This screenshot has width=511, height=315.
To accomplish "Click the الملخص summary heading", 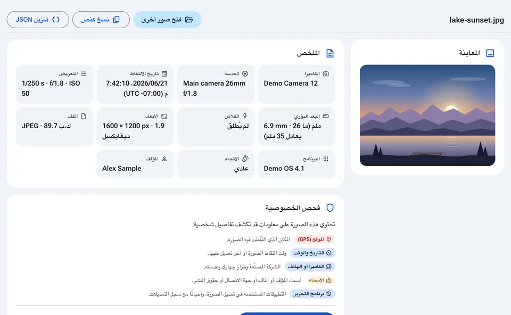I will pyautogui.click(x=308, y=53).
